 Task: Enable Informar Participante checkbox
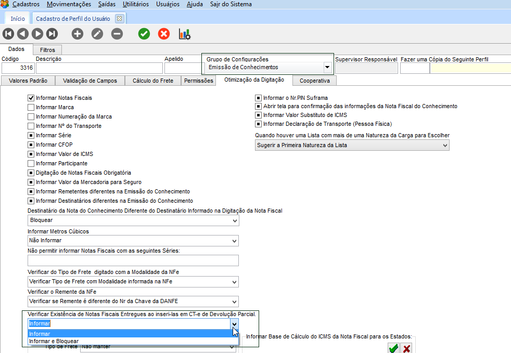coord(31,163)
